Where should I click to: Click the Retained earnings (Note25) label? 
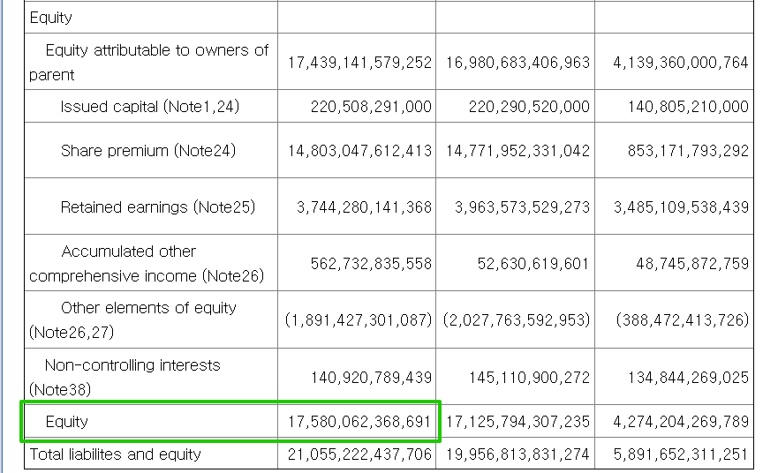157,207
